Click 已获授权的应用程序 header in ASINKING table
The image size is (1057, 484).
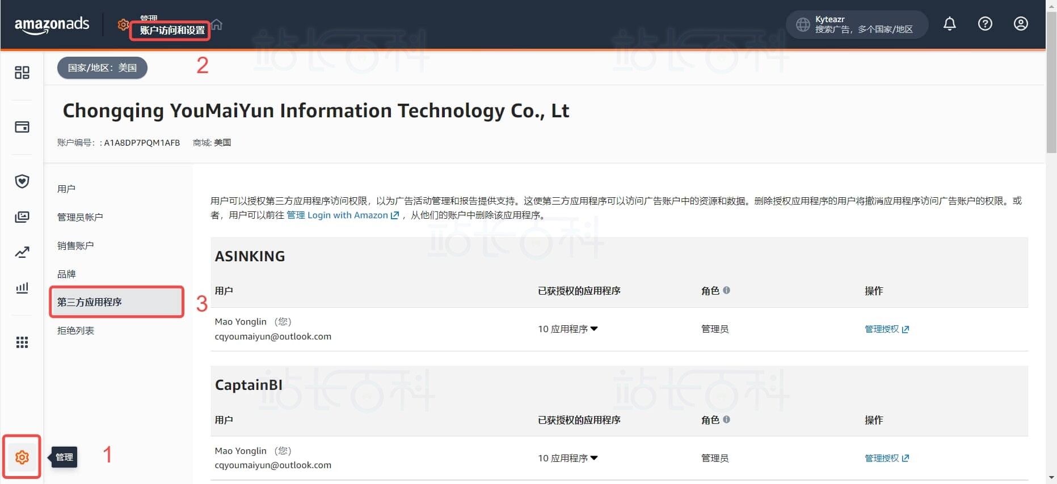[x=579, y=291]
